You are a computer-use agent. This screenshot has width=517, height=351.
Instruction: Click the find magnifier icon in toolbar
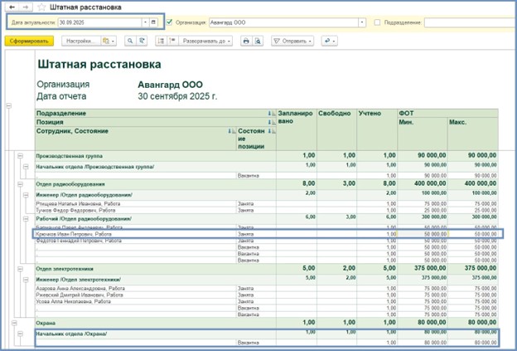(130, 40)
